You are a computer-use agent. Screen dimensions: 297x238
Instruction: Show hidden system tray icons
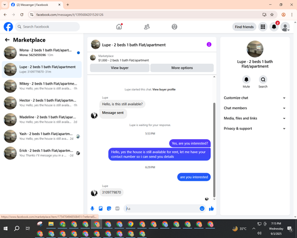click(254, 228)
